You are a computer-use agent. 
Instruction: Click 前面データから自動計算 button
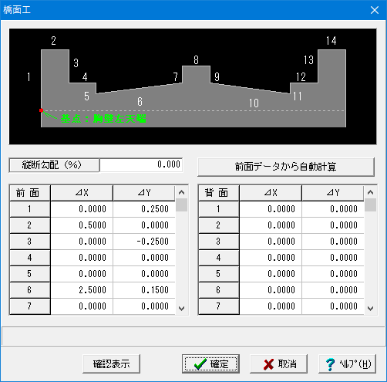click(286, 167)
